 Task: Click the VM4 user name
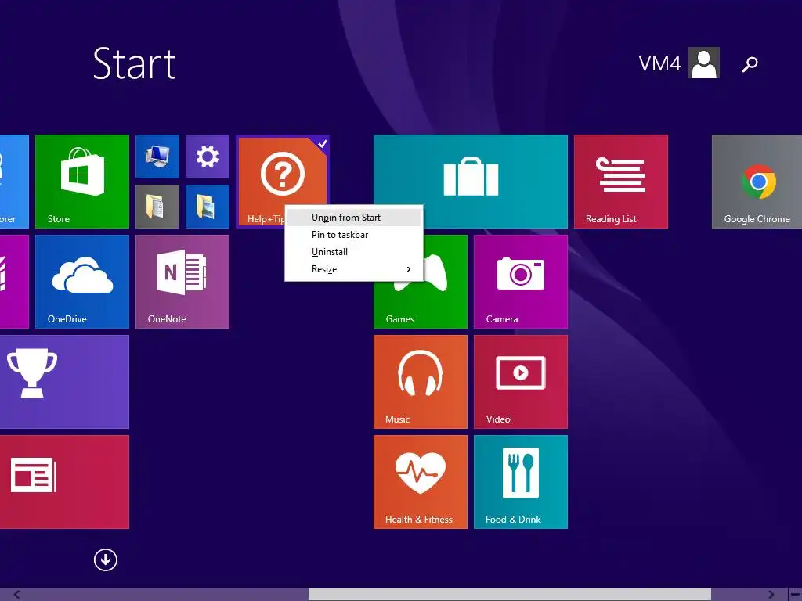click(659, 63)
